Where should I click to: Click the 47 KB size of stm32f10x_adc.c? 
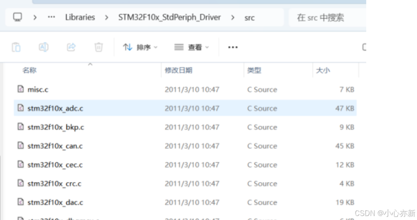(345, 108)
